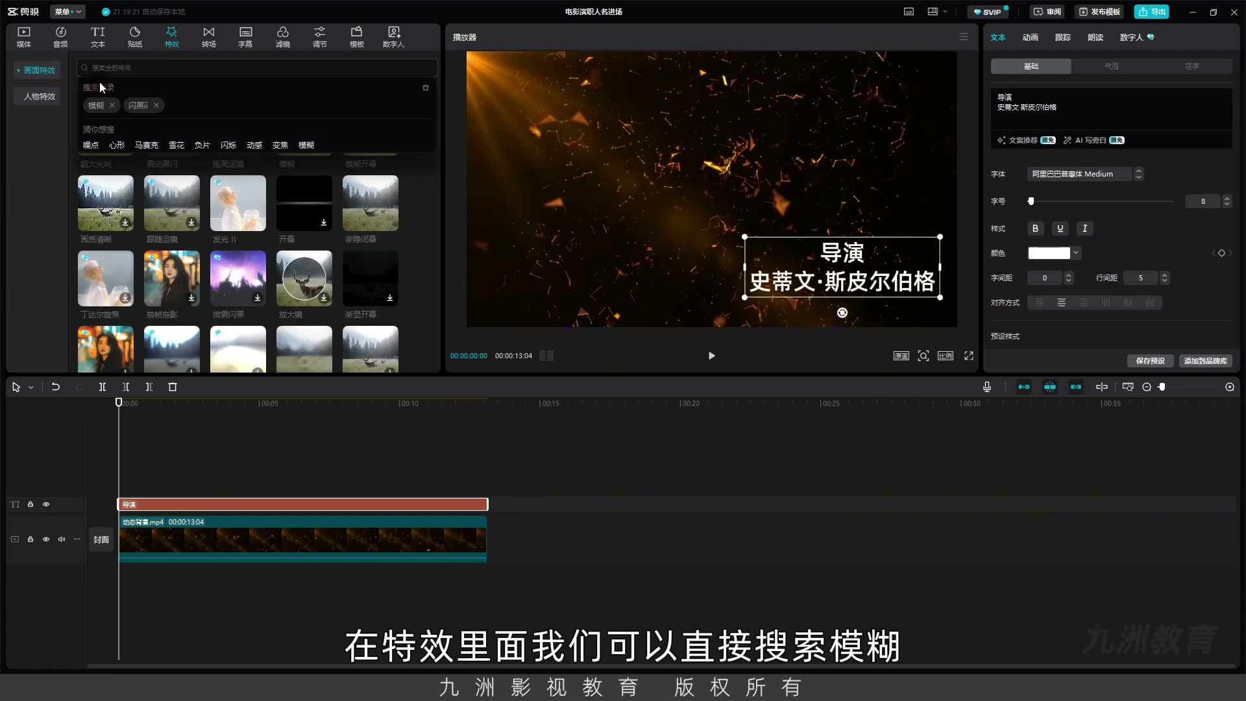
Task: Select left text alignment
Action: (1040, 302)
